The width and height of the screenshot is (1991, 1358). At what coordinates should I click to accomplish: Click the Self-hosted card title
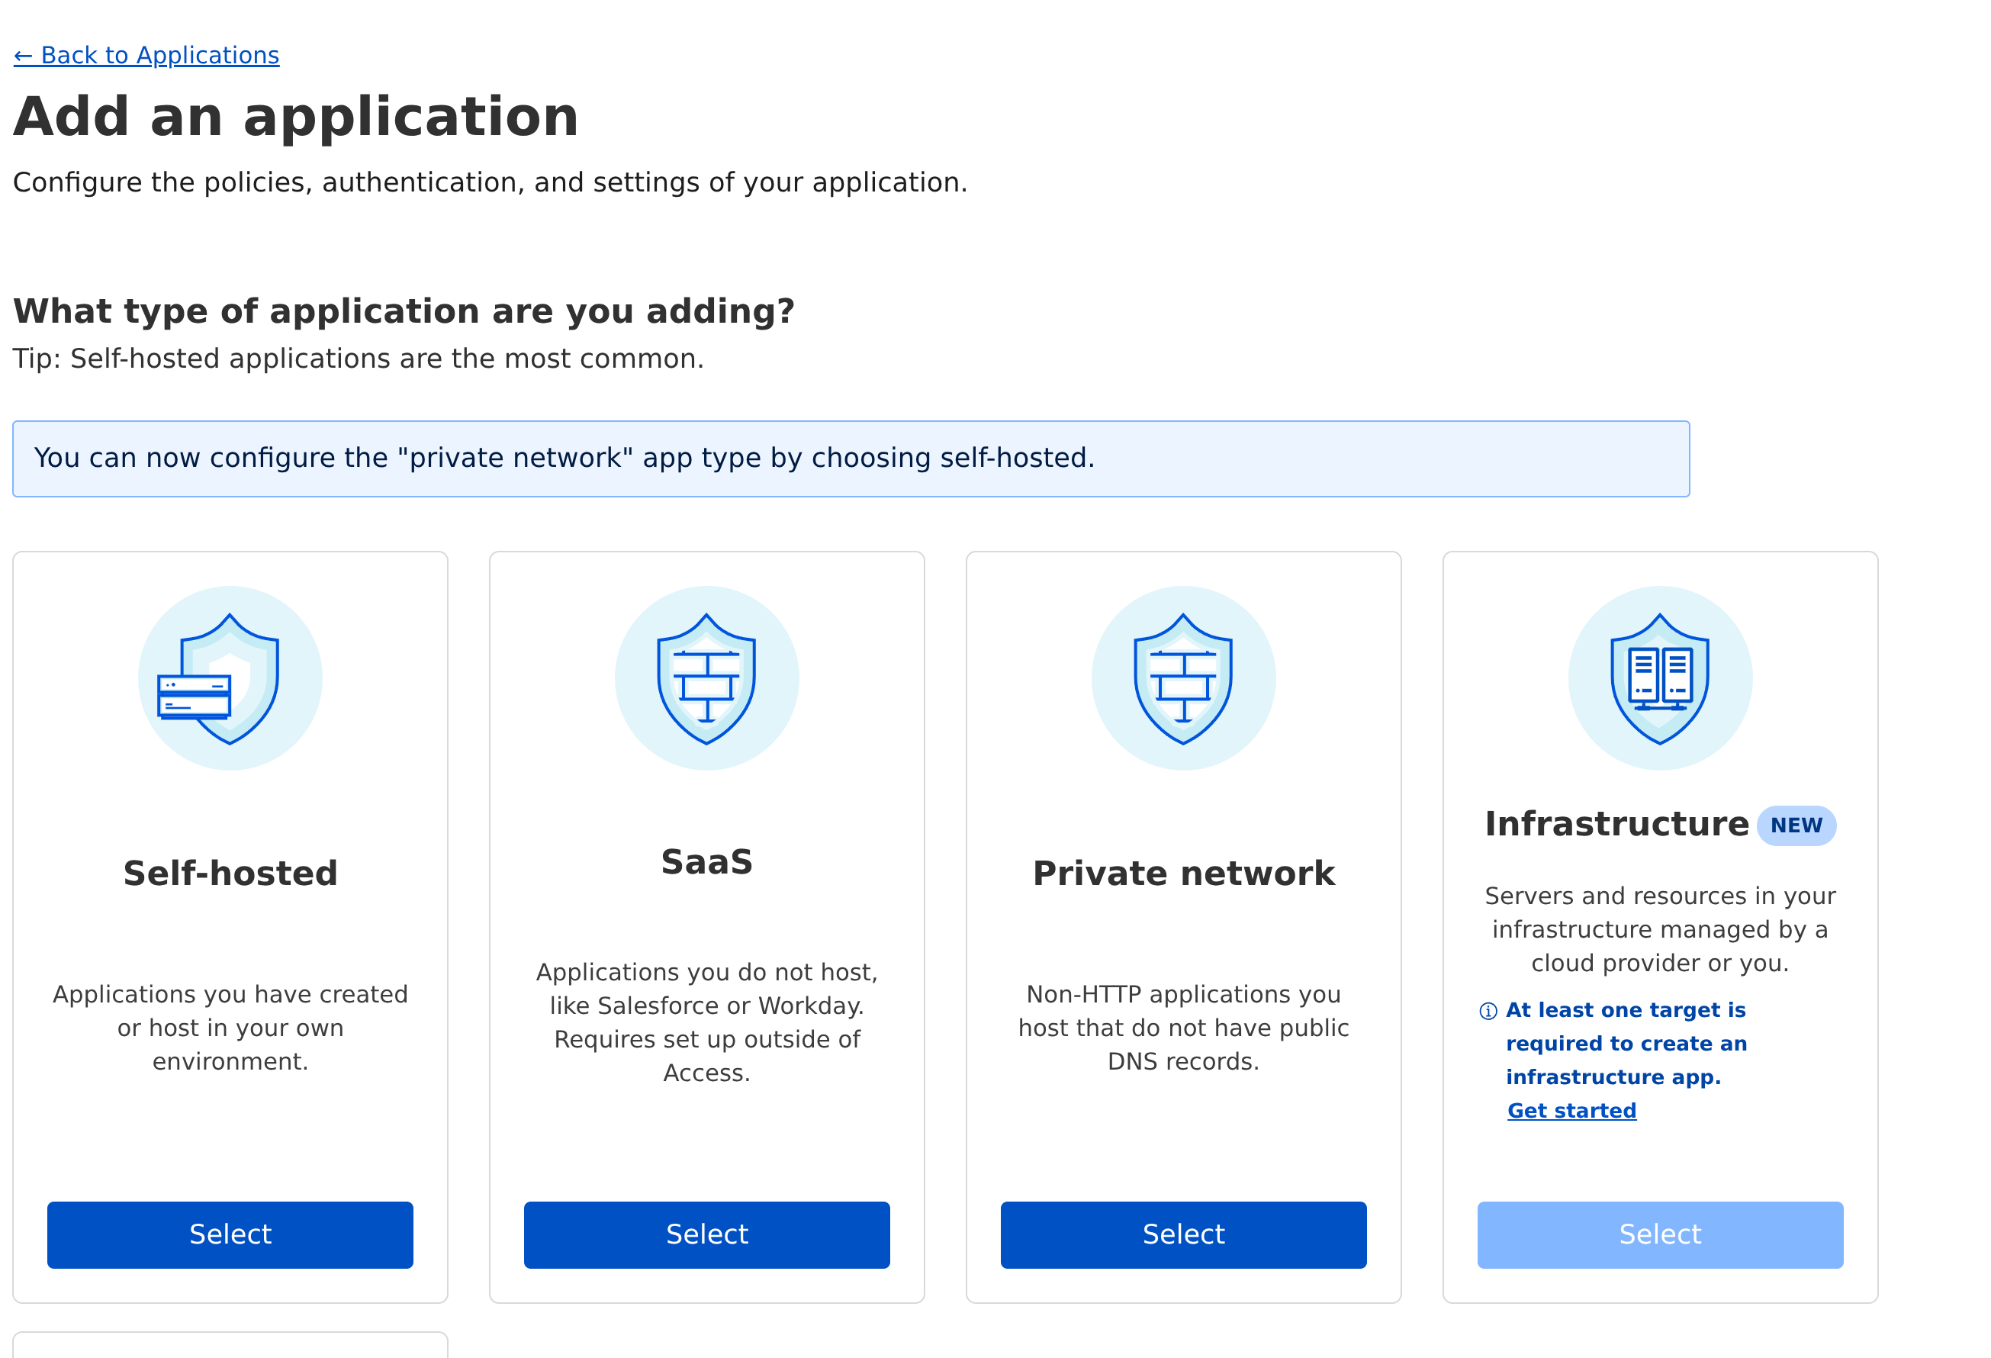click(230, 873)
